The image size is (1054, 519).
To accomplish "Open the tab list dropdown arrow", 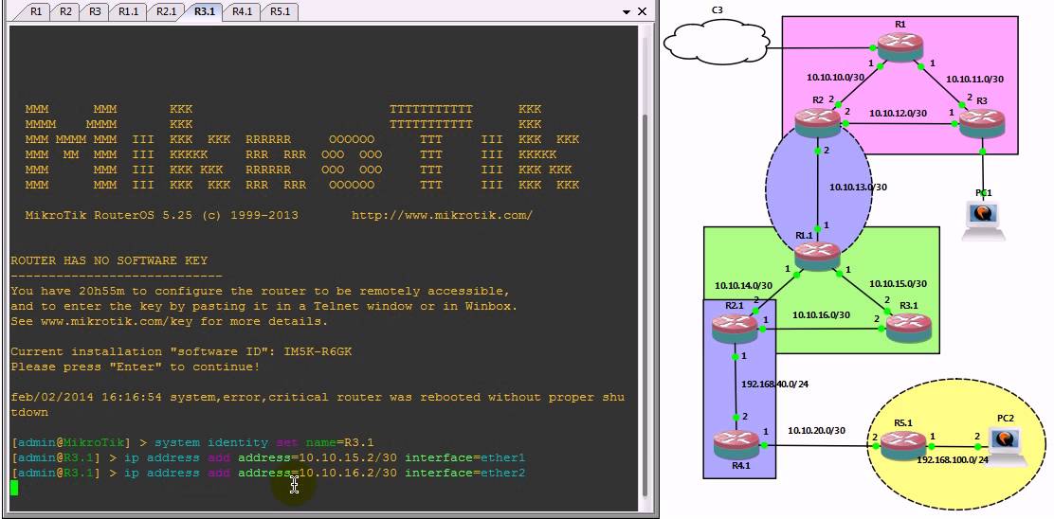I will pos(627,11).
